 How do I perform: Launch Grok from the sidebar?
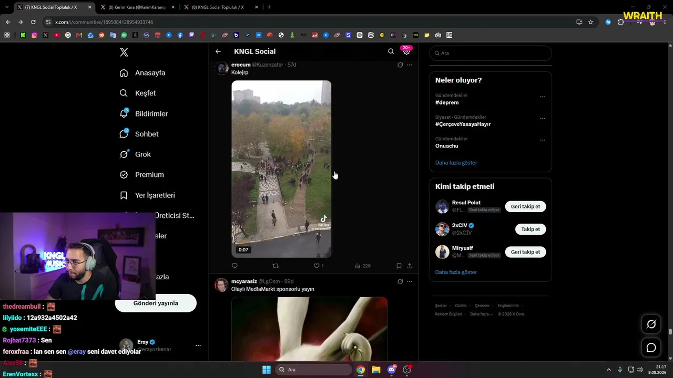135,154
